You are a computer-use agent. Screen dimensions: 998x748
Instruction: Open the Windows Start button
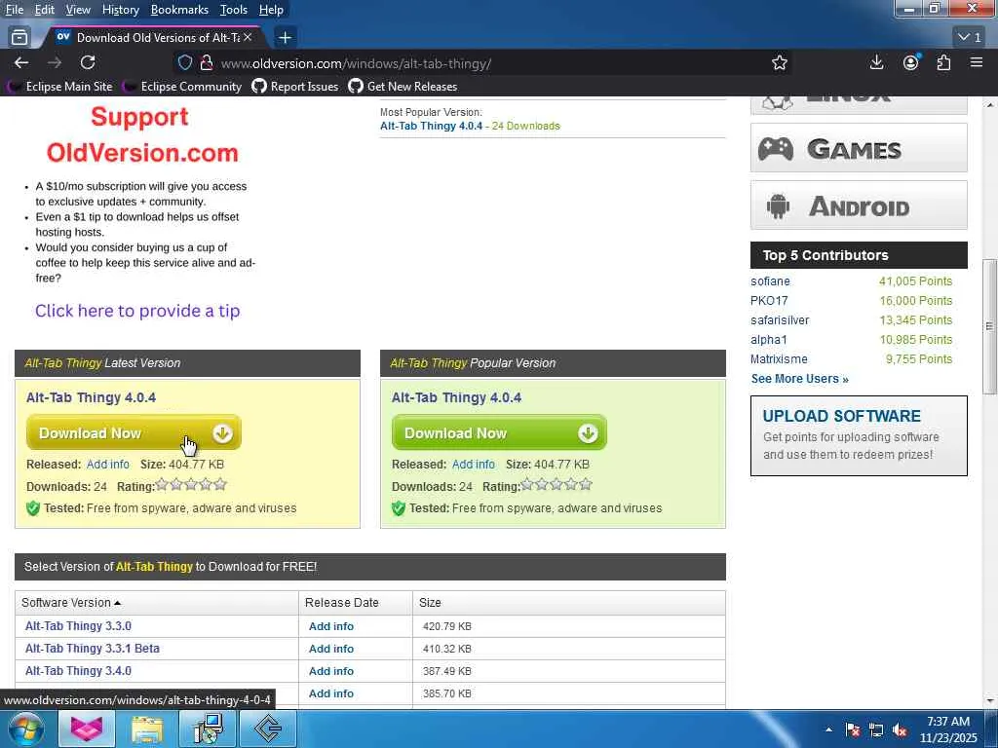[x=26, y=729]
